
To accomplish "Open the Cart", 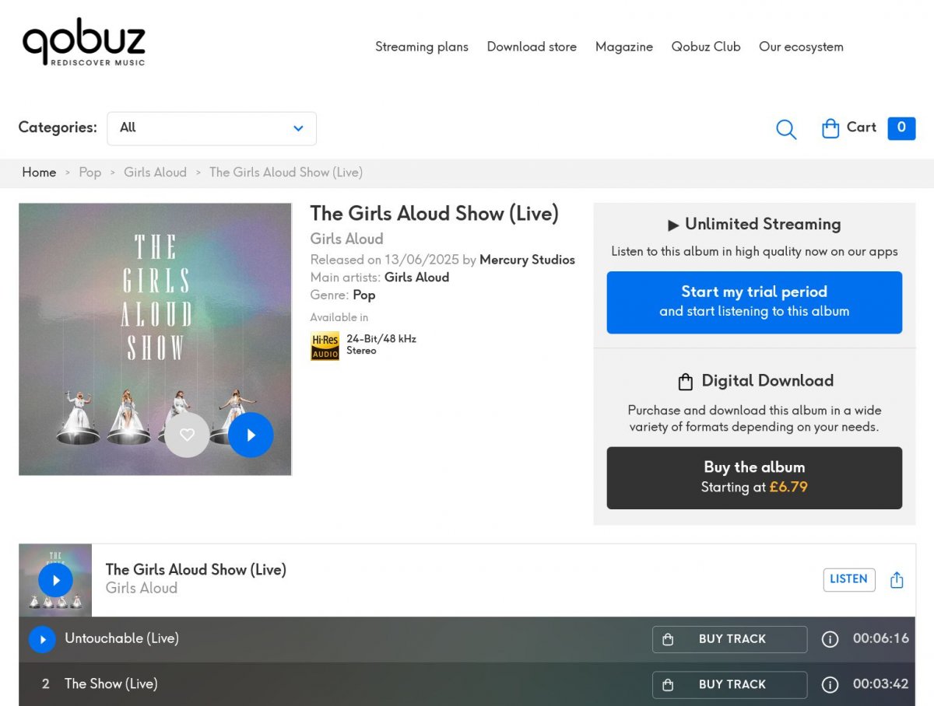I will [x=849, y=128].
